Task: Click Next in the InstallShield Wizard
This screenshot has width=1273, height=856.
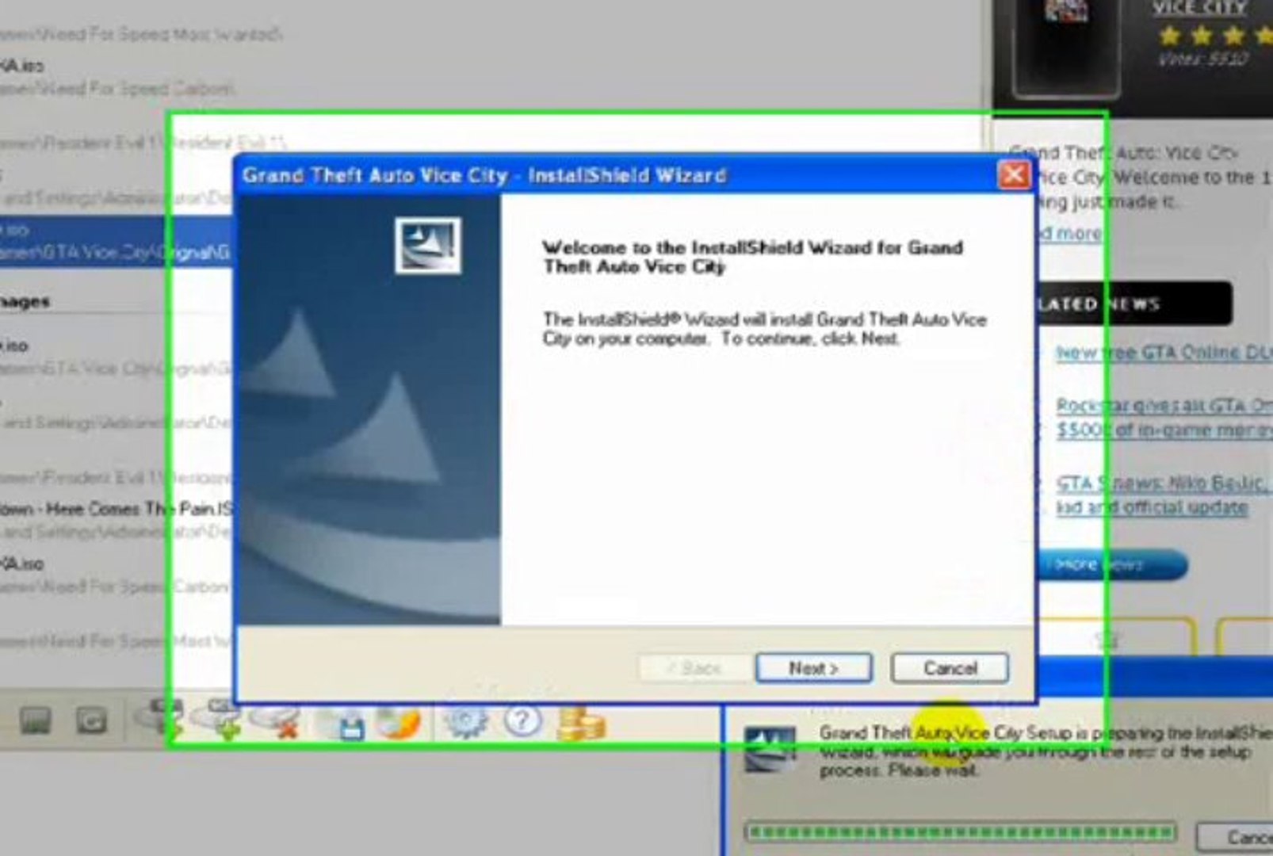Action: (813, 668)
